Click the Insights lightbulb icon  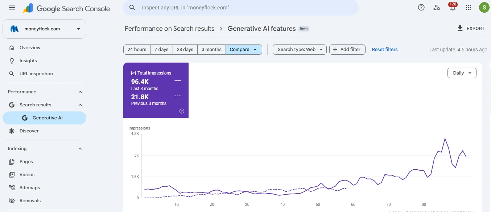tap(12, 61)
